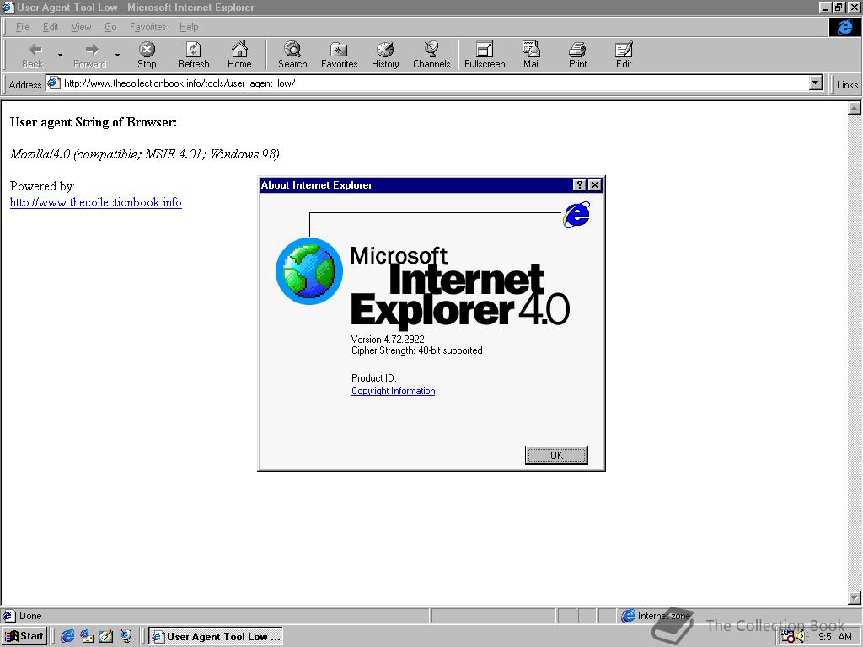Click scrollbar down arrow

[x=855, y=598]
